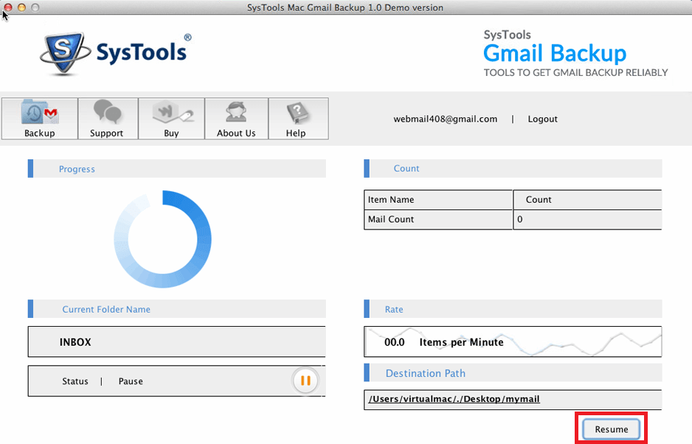Click the Progress section heading
The width and height of the screenshot is (692, 444).
coord(77,169)
